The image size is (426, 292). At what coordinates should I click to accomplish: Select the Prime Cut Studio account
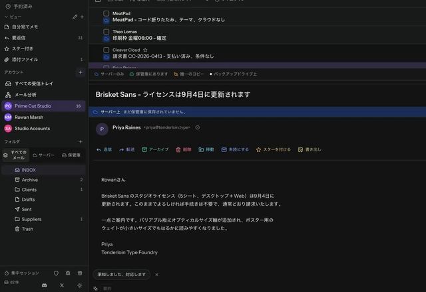point(43,106)
